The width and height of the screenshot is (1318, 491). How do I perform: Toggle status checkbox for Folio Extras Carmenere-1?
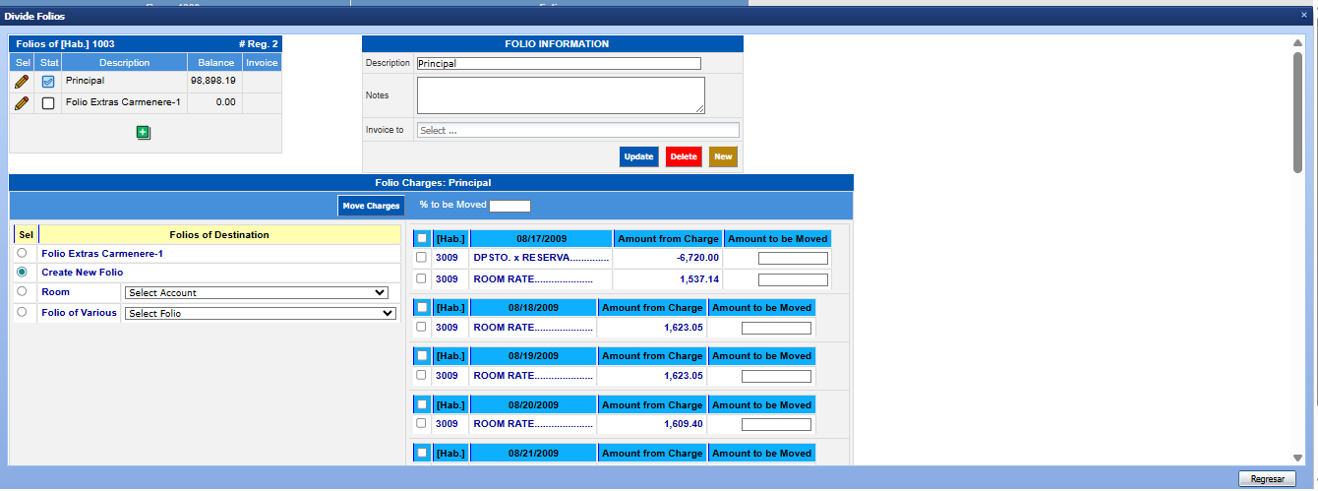[x=48, y=103]
